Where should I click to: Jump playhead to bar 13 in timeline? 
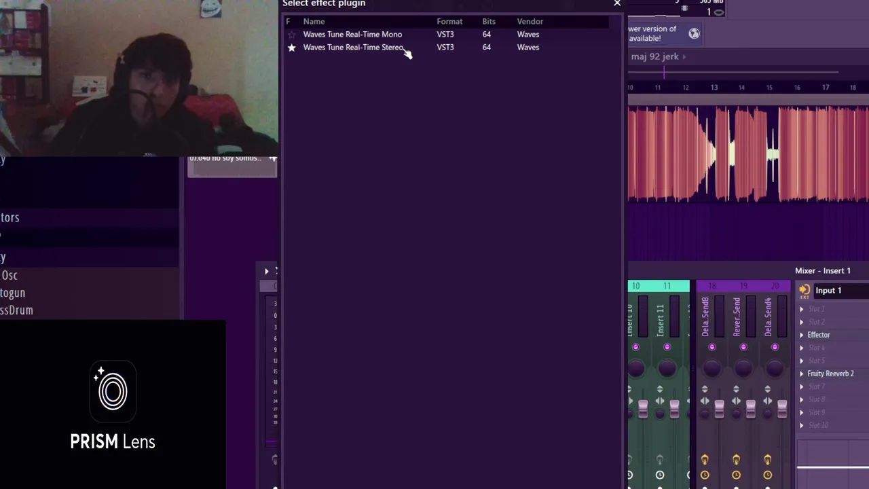714,88
